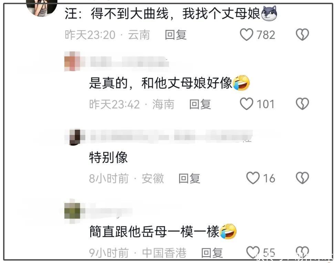336x263 pixels.
Task: Reply to the 中国香港 comment
Action: pyautogui.click(x=212, y=253)
